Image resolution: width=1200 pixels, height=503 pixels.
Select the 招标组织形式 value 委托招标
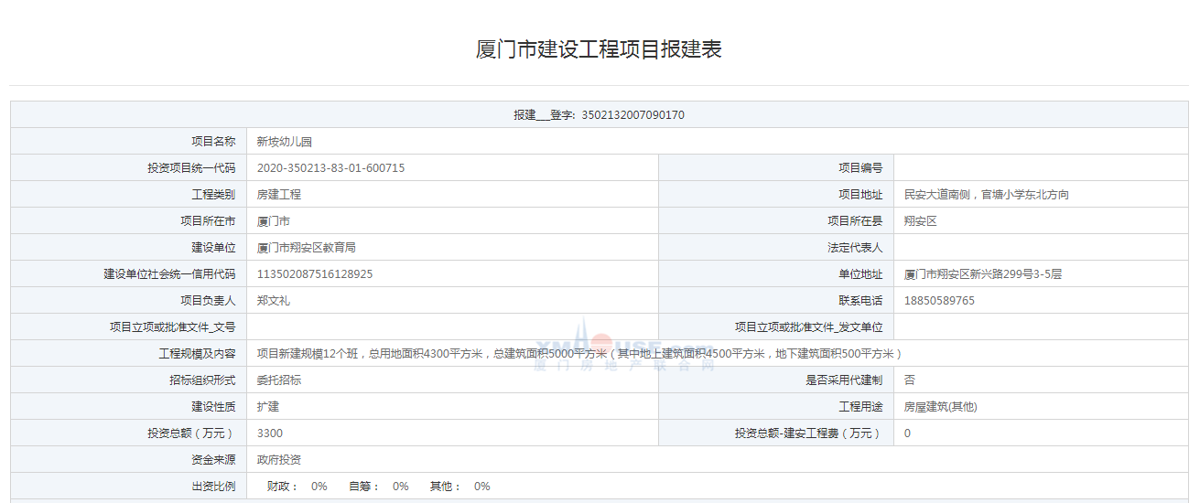click(x=279, y=380)
